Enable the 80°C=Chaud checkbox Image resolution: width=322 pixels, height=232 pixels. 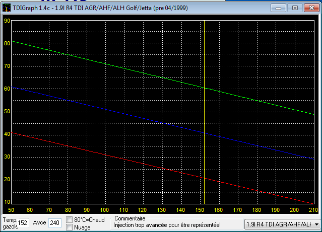[x=70, y=220]
